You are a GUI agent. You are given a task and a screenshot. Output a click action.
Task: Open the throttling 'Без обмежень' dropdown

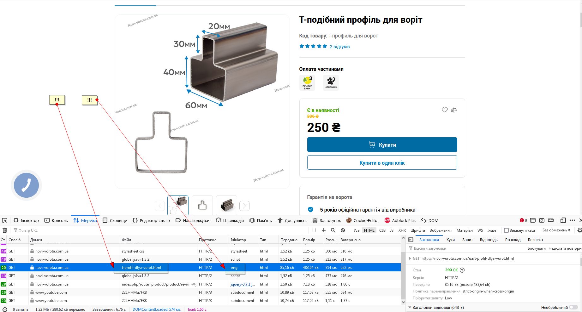pyautogui.click(x=556, y=230)
